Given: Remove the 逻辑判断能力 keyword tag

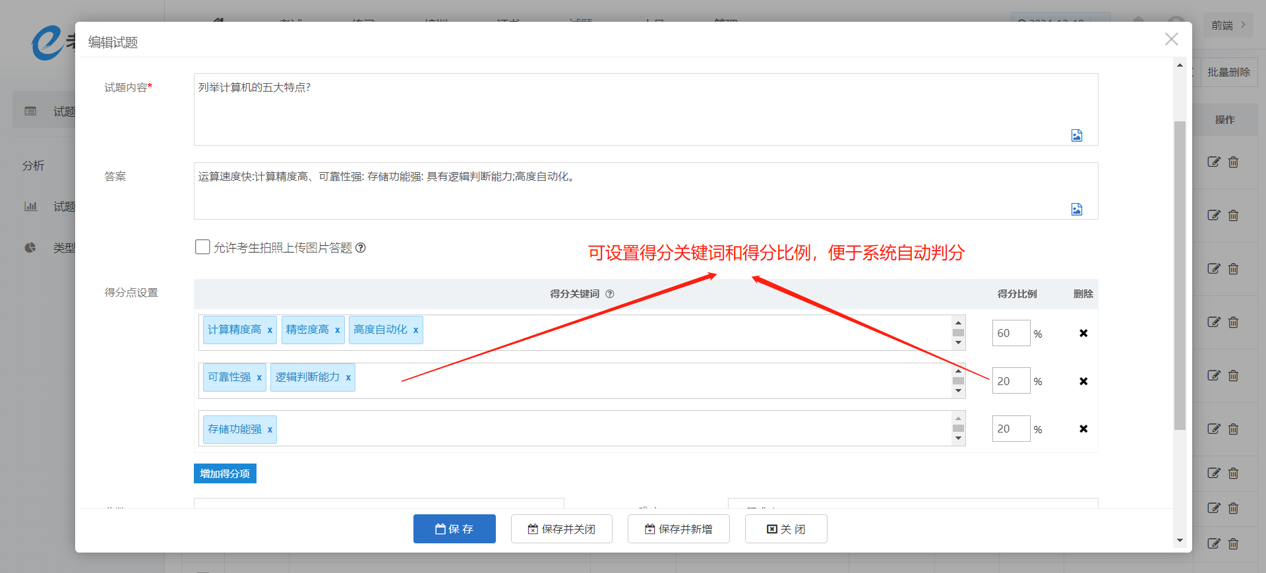Looking at the screenshot, I should 348,378.
